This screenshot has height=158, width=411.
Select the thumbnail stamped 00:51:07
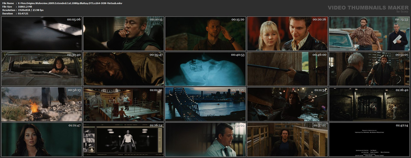tap(369, 69)
